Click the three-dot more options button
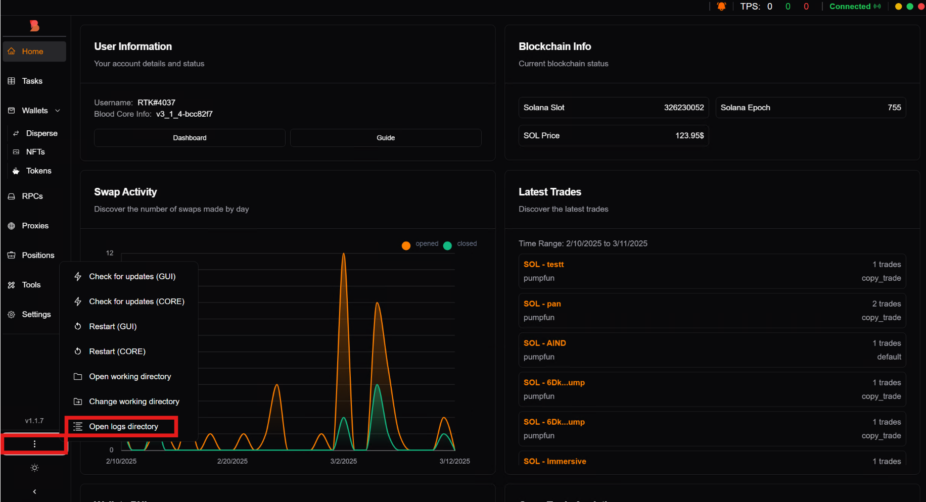This screenshot has width=926, height=502. [x=34, y=444]
